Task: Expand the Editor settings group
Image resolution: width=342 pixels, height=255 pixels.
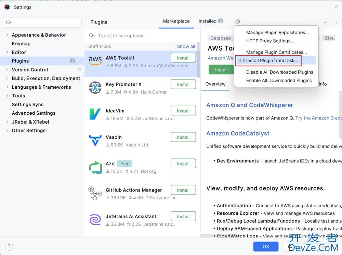Action: 7,52
